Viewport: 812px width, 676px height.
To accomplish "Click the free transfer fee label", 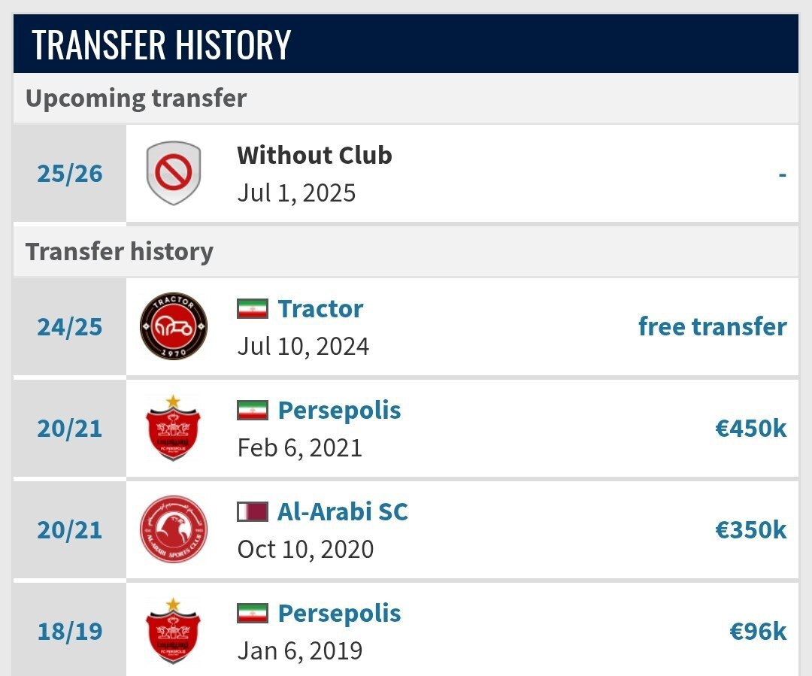I will coord(714,326).
